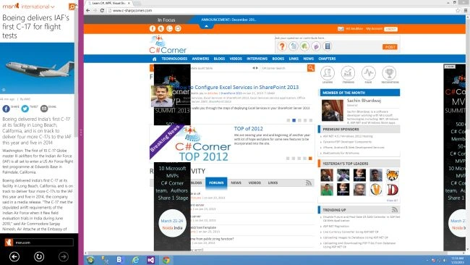Click the RSS icon in activity tab bar
The height and width of the screenshot is (265, 470).
309,182
